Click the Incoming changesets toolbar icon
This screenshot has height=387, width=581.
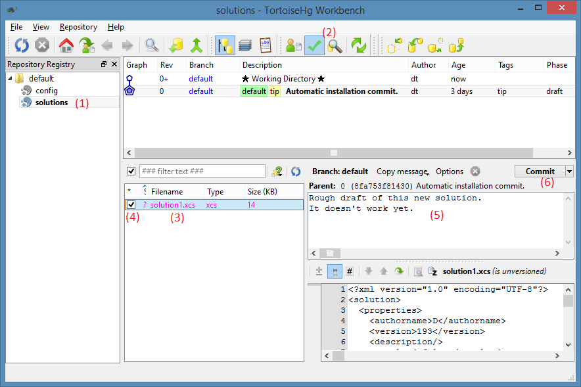click(394, 45)
